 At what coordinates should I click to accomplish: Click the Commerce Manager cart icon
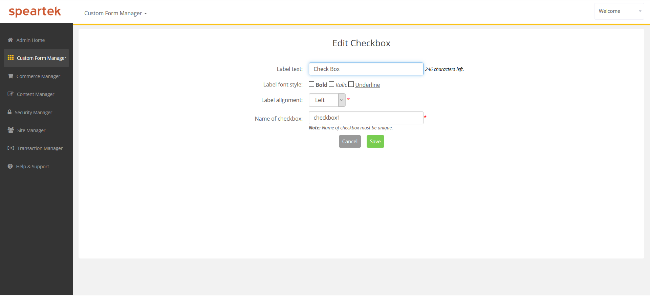10,76
